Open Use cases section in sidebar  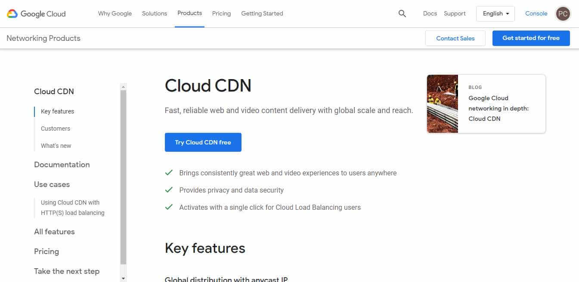[x=52, y=184]
